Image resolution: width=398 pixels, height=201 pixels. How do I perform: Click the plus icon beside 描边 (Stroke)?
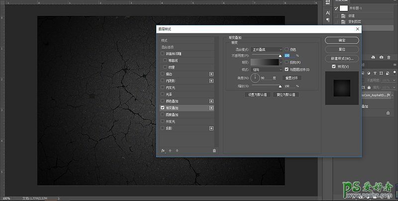(211, 74)
